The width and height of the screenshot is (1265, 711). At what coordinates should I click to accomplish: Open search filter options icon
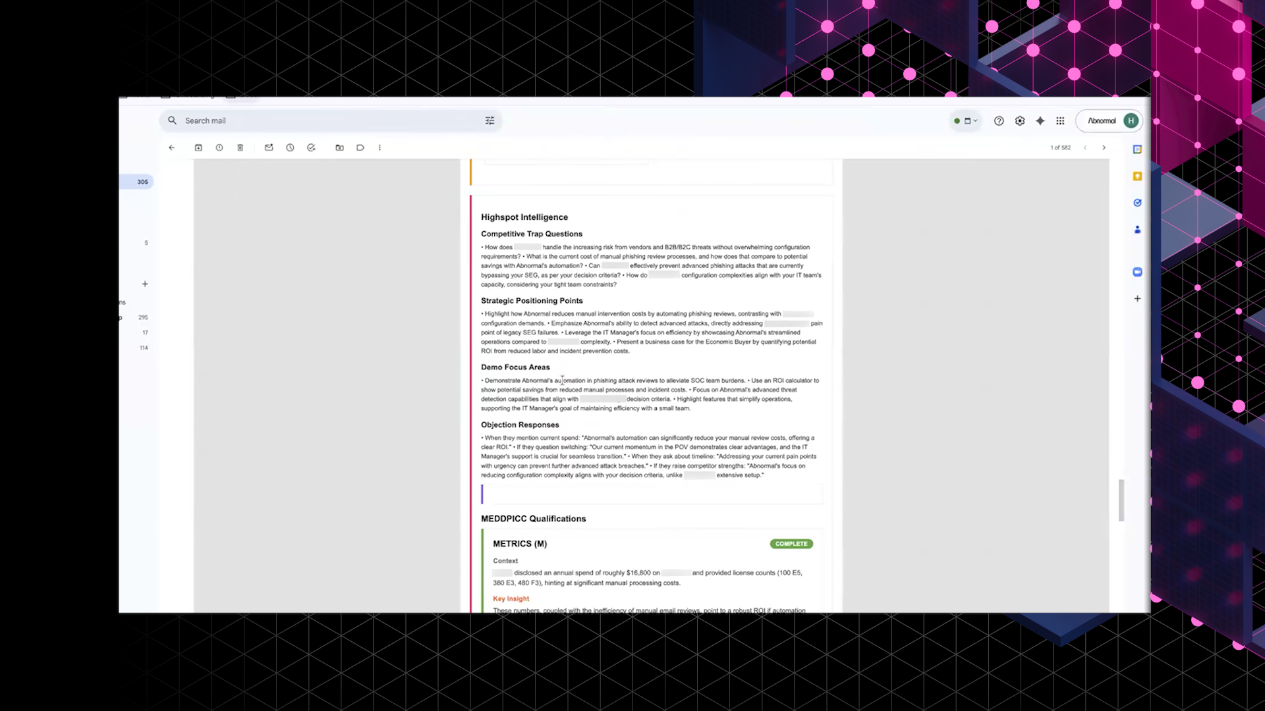490,120
